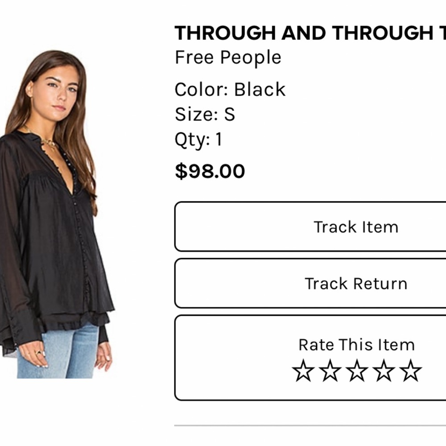Open the Free People brand link
Image resolution: width=446 pixels, height=446 pixels.
click(x=228, y=57)
